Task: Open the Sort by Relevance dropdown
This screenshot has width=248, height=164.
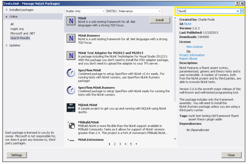Action: [140, 11]
